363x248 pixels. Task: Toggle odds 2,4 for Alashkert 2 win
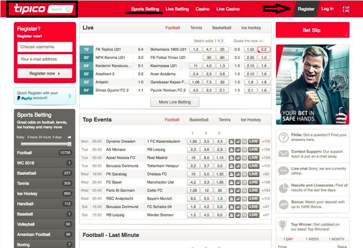pos(196,74)
